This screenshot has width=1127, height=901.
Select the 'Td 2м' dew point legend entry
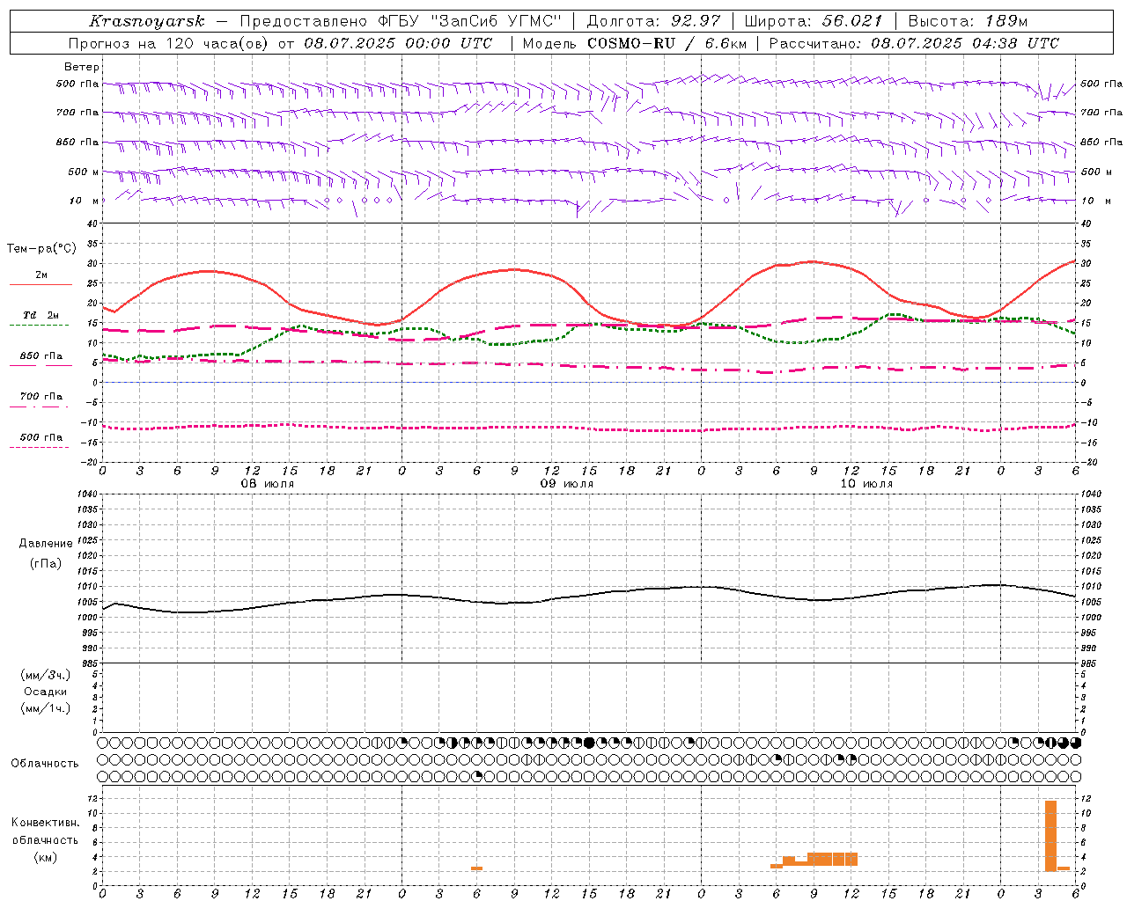click(x=41, y=315)
